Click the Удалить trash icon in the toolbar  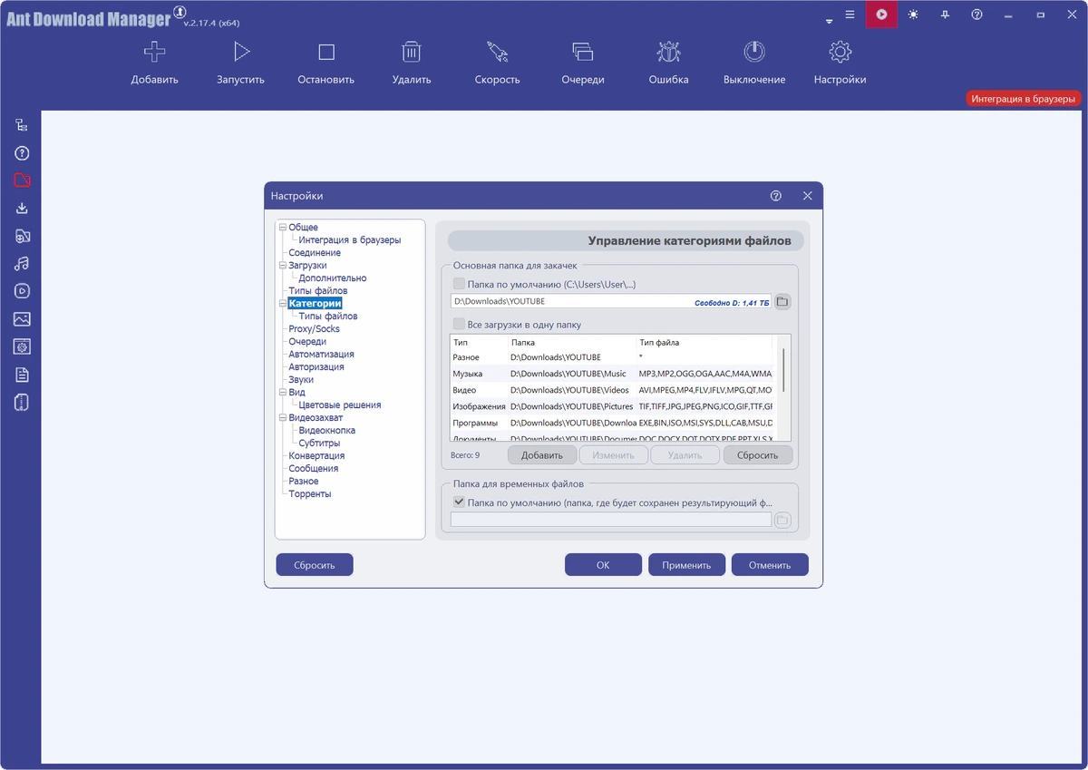point(412,52)
